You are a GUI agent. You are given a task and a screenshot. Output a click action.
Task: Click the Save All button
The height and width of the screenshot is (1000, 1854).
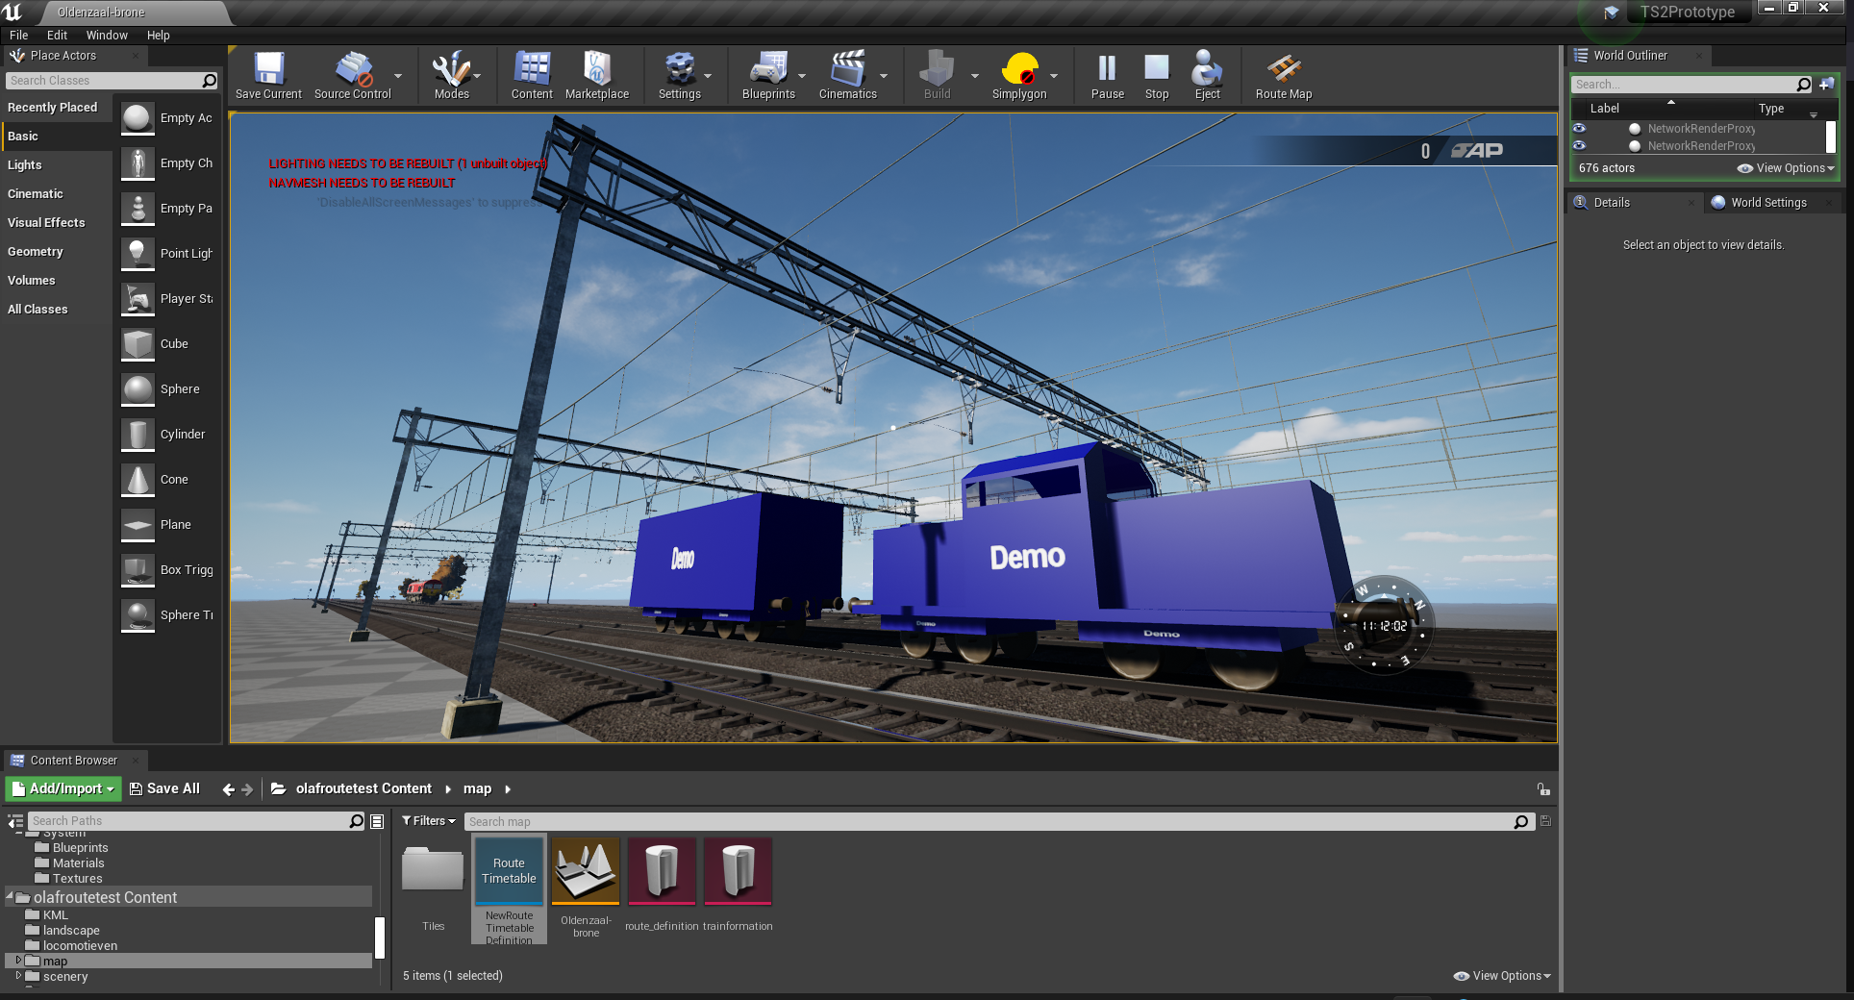[x=165, y=788]
